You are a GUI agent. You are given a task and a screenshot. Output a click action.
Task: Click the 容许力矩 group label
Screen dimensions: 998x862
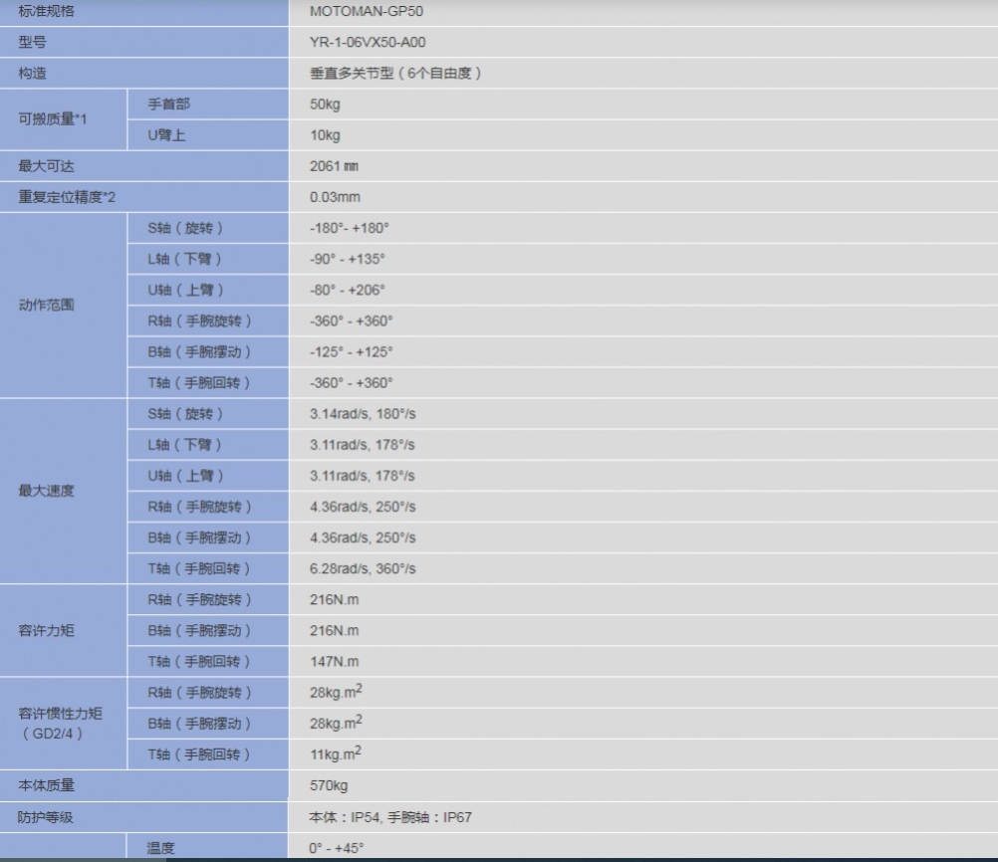[x=46, y=630]
